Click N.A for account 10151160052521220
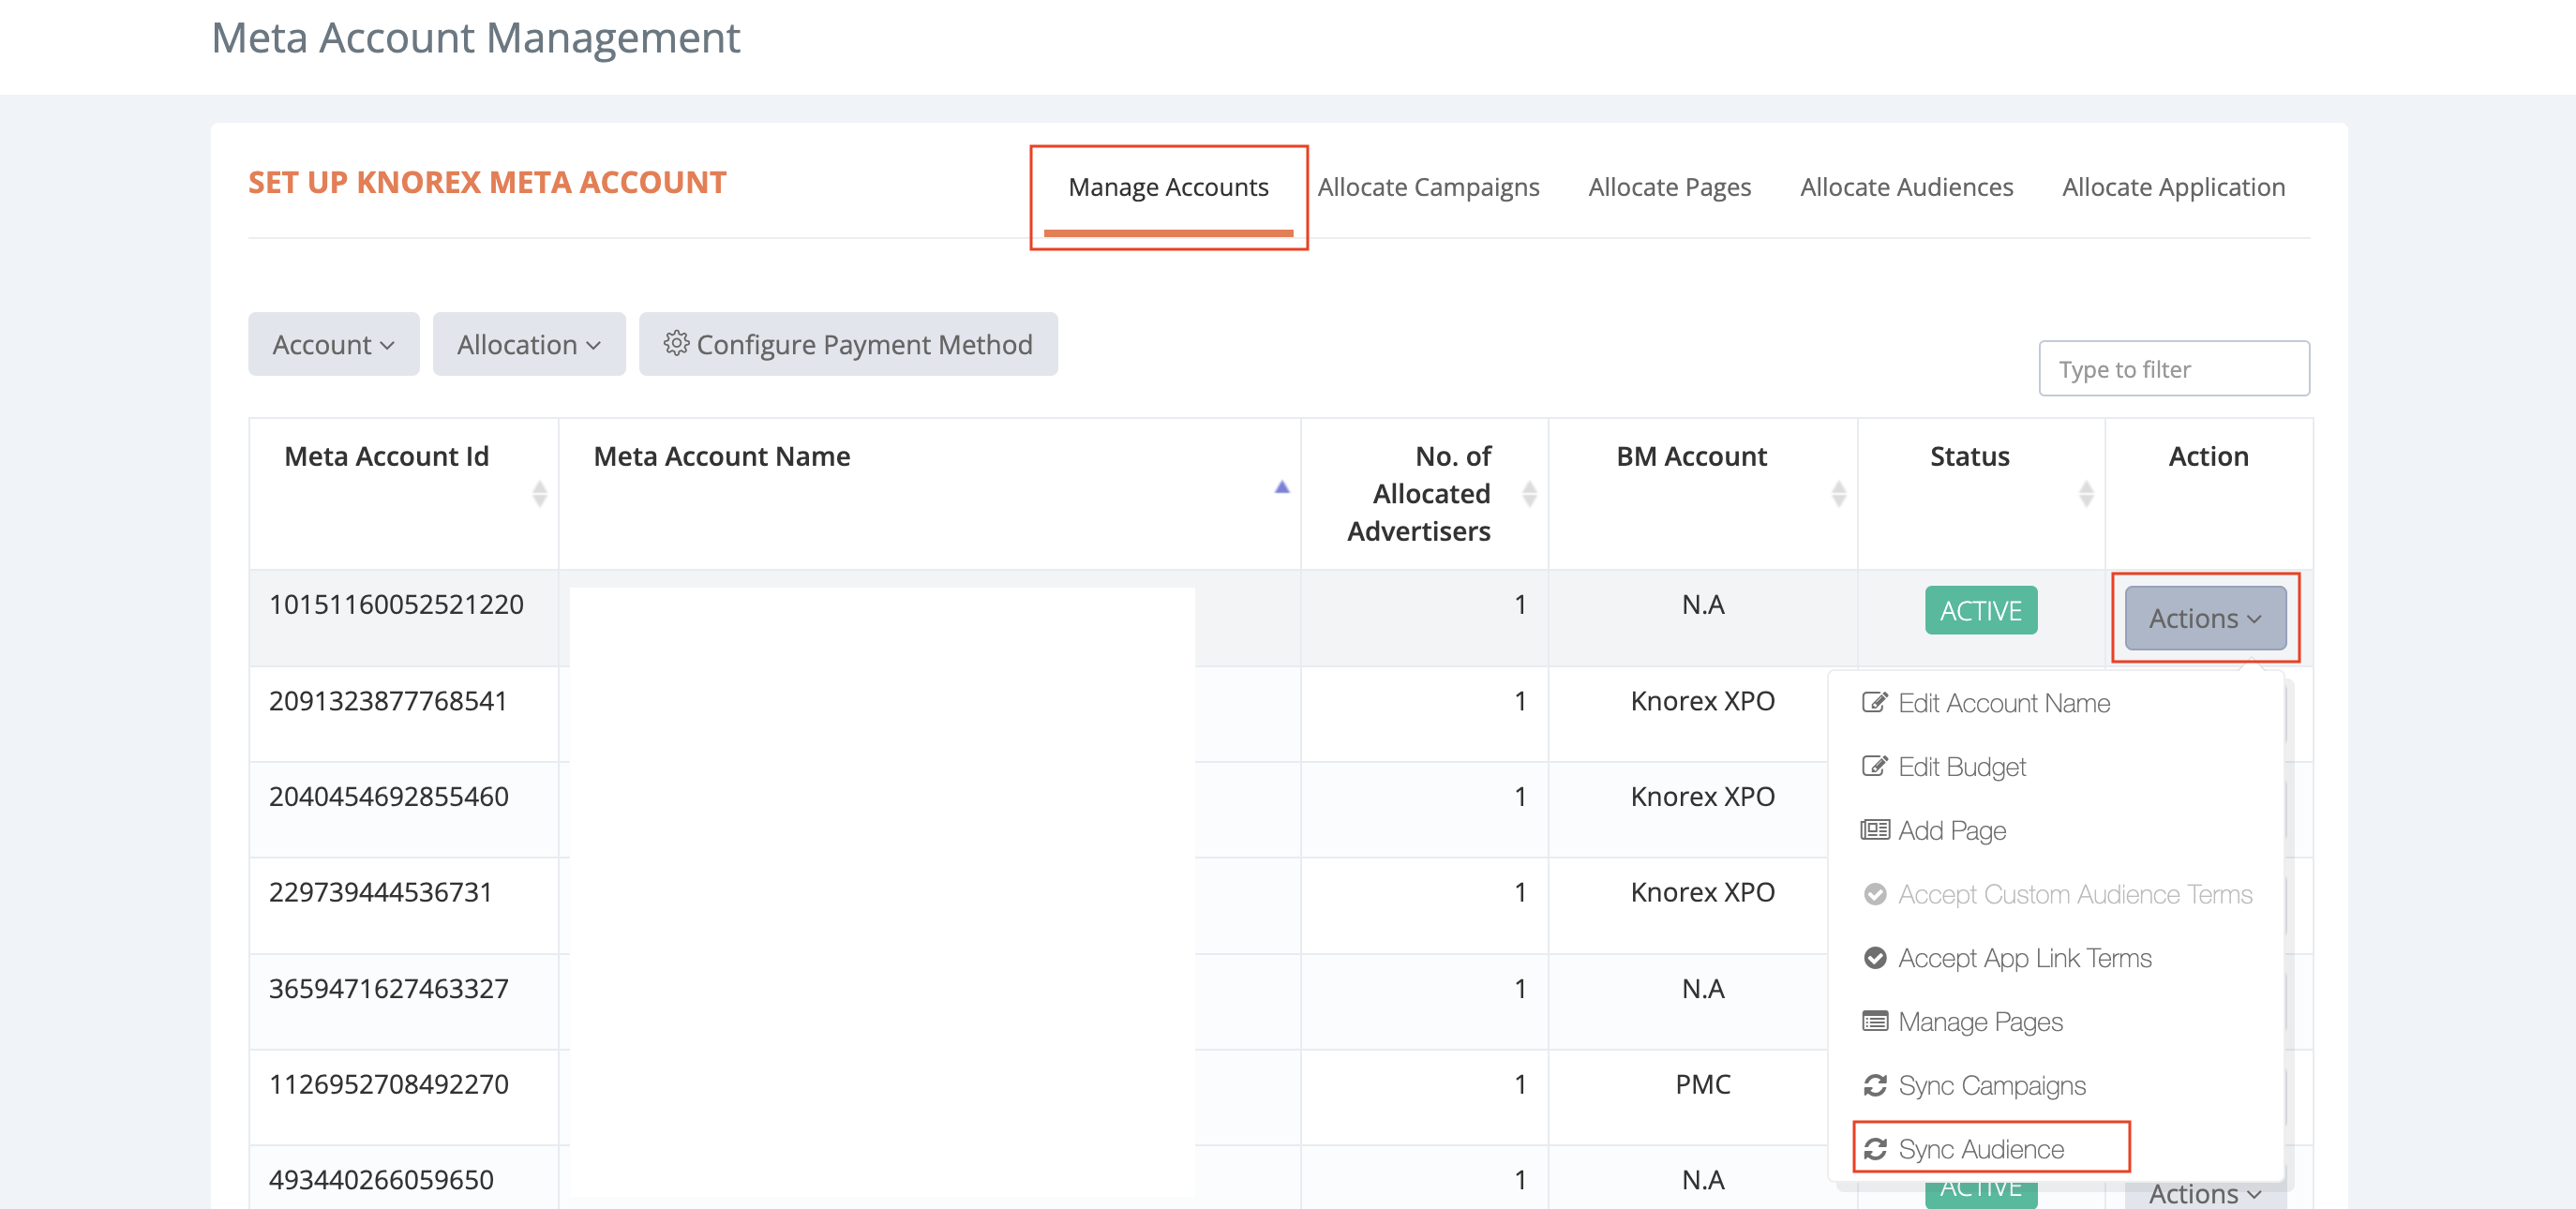The width and height of the screenshot is (2576, 1209). [x=1702, y=604]
